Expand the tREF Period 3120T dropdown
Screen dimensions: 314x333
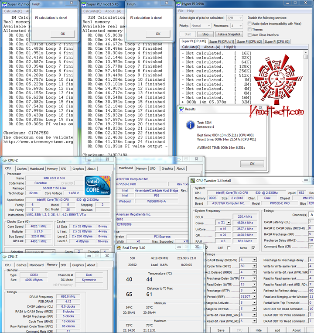254,296
